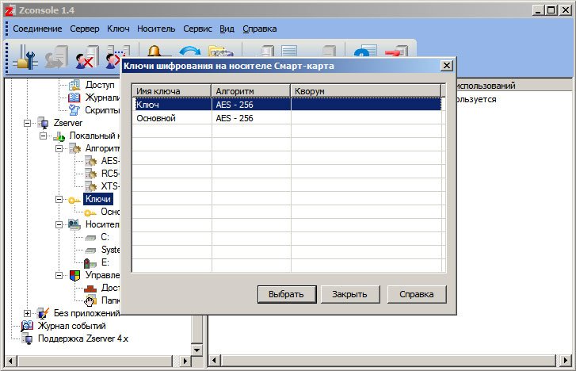The image size is (576, 371).
Task: Select the Поддержка Zserver 4.x tree item
Action: [83, 338]
